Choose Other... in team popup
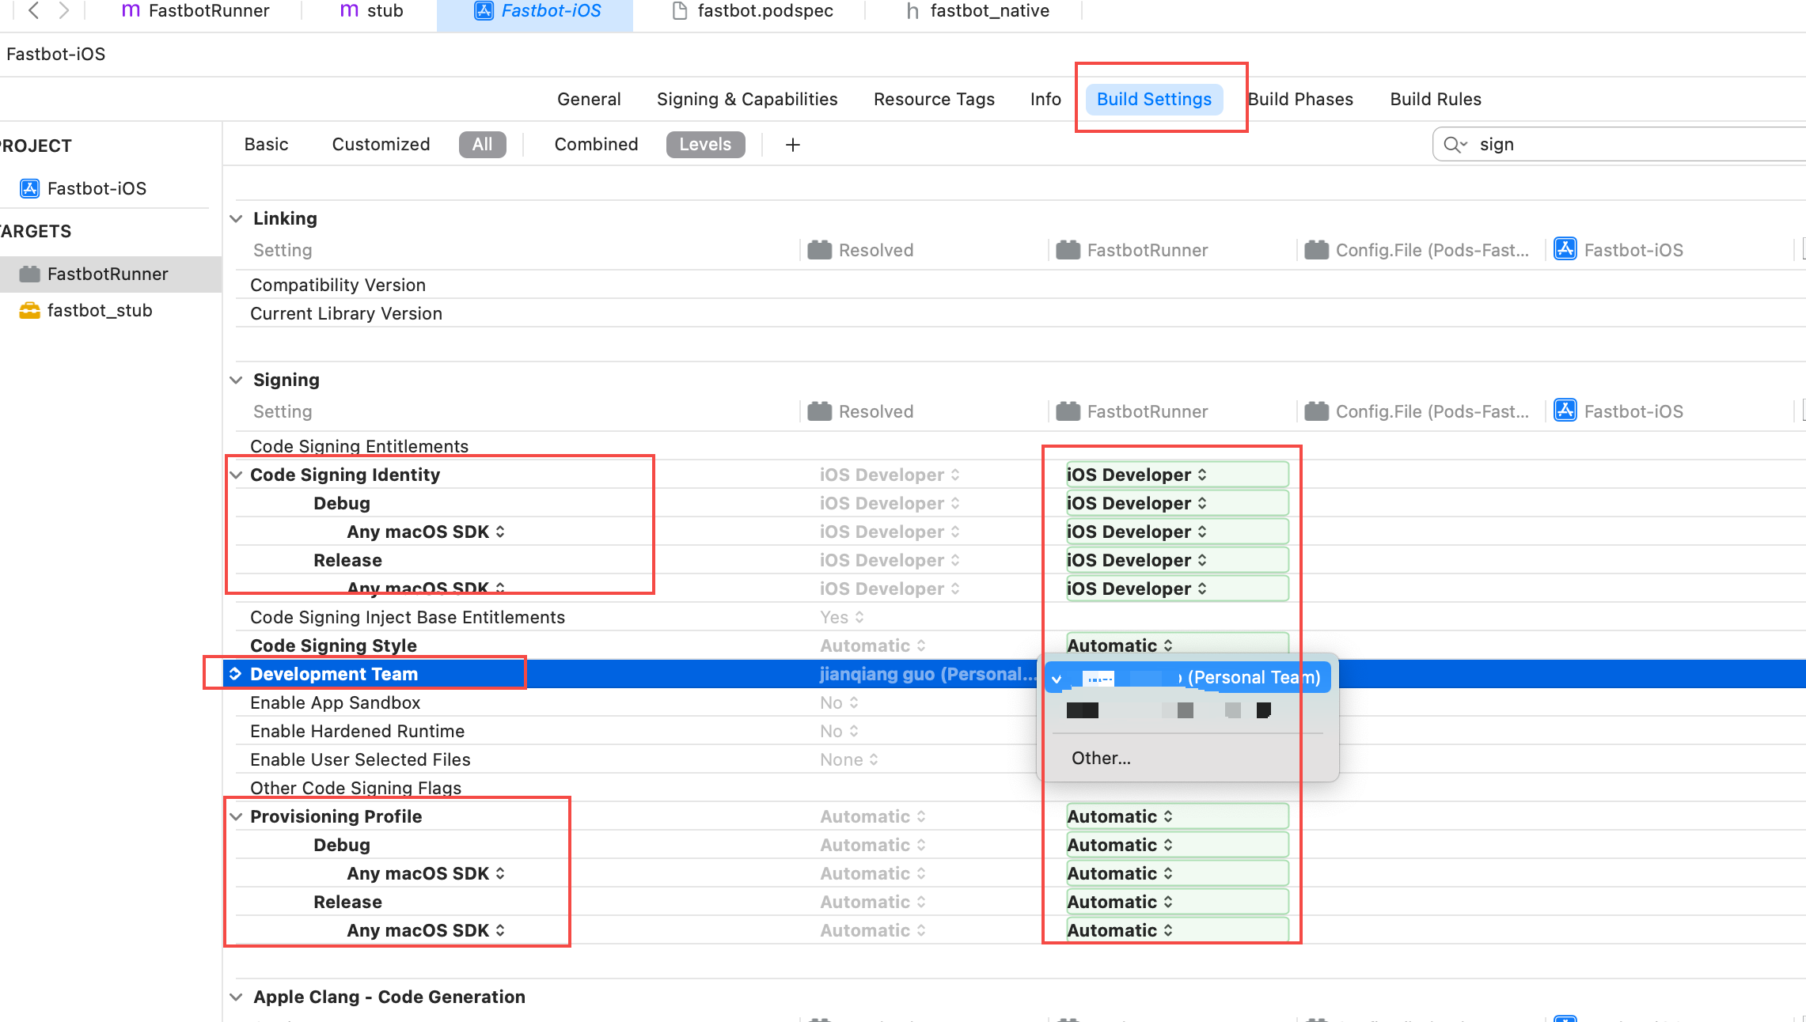The height and width of the screenshot is (1022, 1806). pos(1101,758)
